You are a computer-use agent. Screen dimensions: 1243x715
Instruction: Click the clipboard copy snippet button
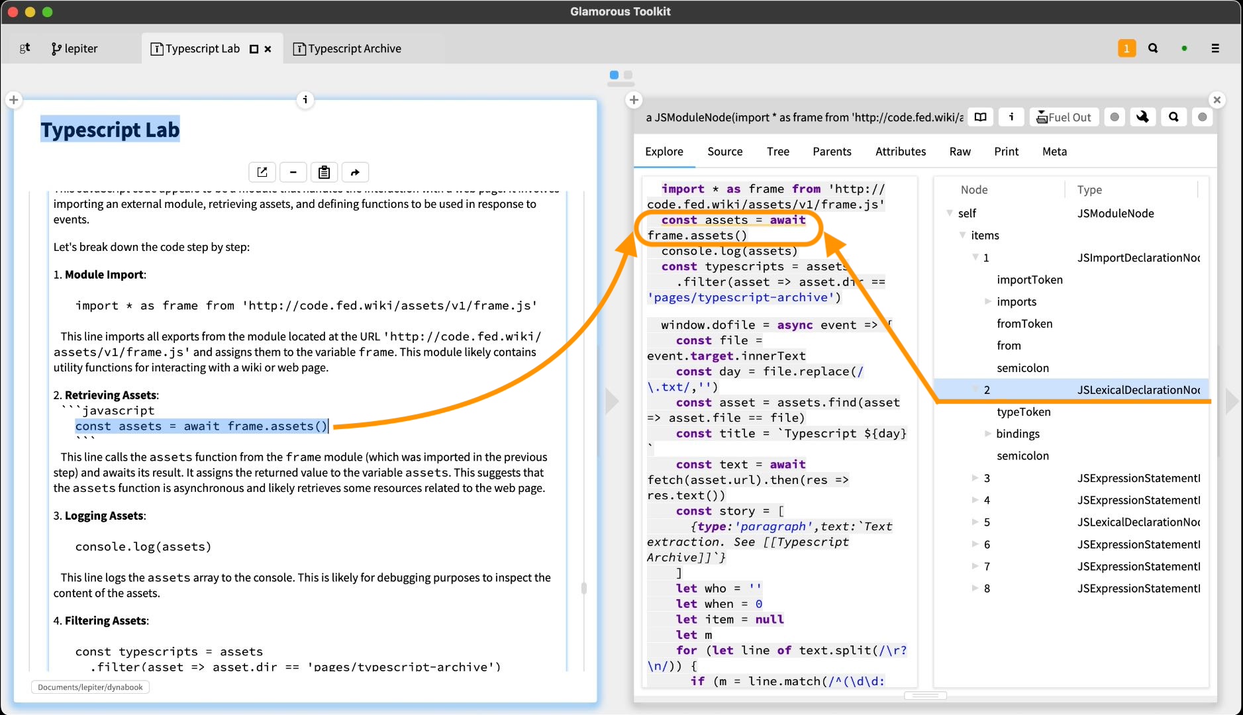324,172
